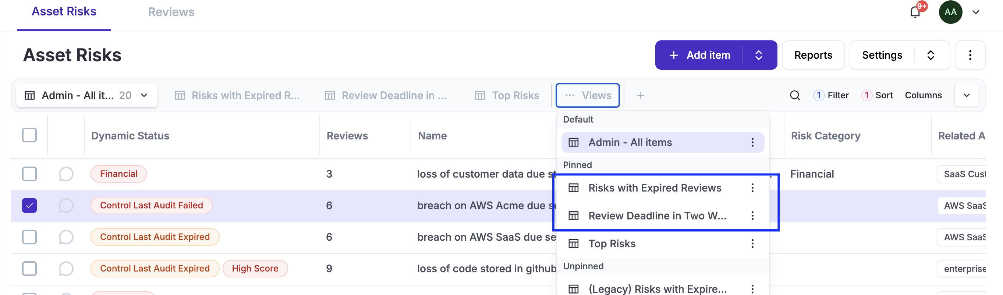1003x295 pixels.
Task: Expand the Add item options arrows
Action: (758, 55)
